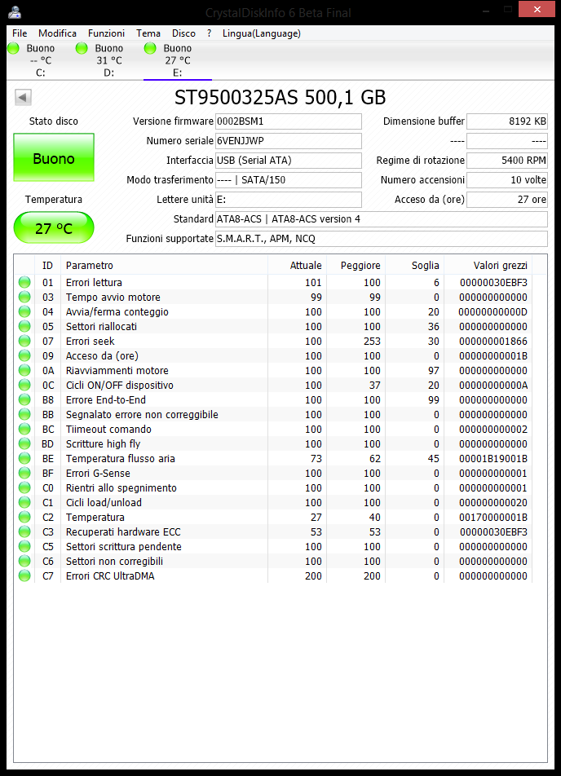Click status icon for Recuperati hardware ECC

[x=24, y=531]
